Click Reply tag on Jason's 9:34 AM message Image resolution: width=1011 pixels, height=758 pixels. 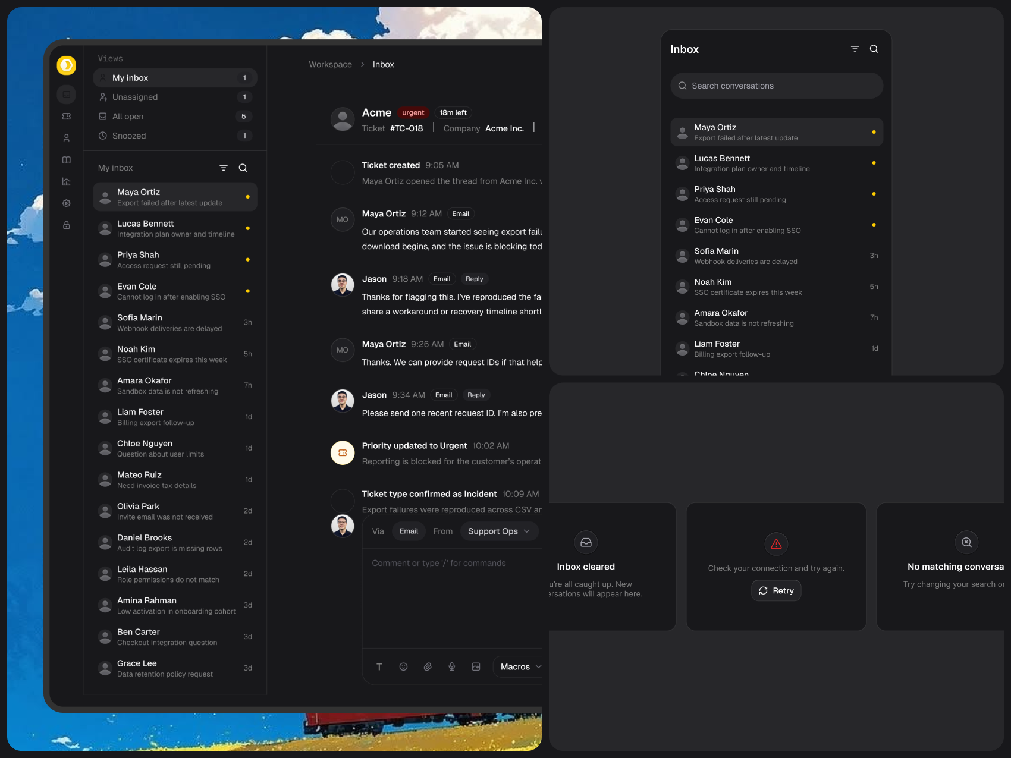(476, 395)
